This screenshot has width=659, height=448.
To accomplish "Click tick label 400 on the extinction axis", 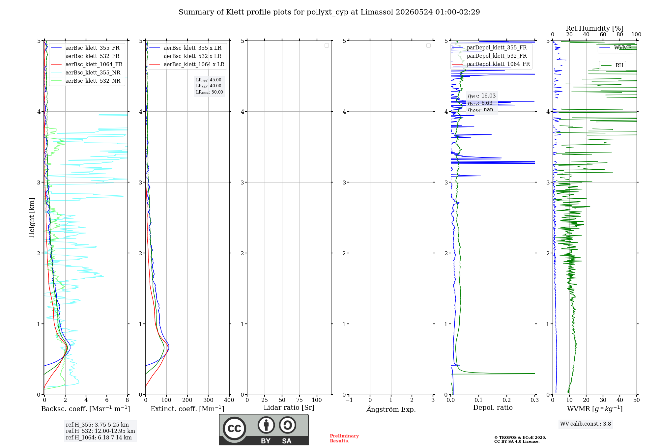I will (229, 400).
